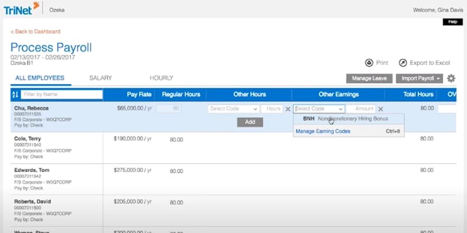Click David Roberts' regular hours 80.00
The height and width of the screenshot is (233, 467).
(176, 203)
